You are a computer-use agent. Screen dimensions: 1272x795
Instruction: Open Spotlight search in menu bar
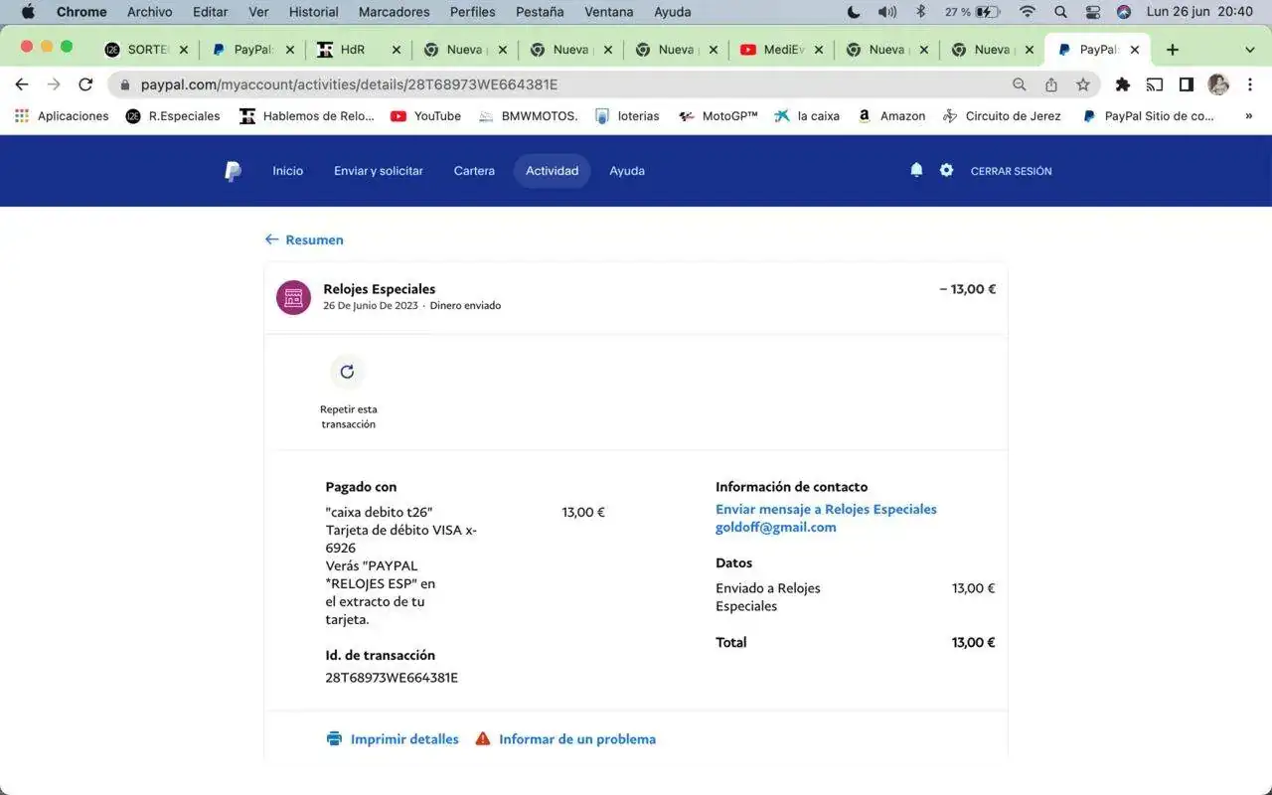click(1060, 12)
